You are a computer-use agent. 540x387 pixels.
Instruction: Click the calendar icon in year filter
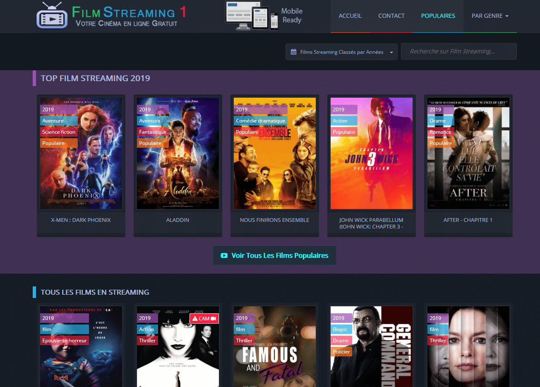[x=293, y=52]
